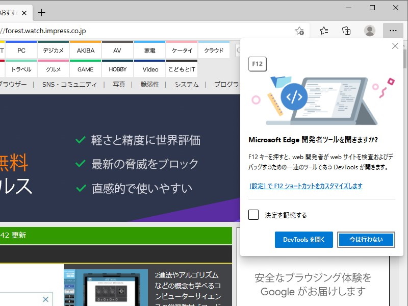This screenshot has width=408, height=306.
Task: Add current page to favorites with star icon
Action: [x=300, y=31]
